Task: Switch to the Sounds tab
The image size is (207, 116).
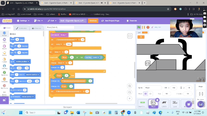Action: pyautogui.click(x=36, y=28)
